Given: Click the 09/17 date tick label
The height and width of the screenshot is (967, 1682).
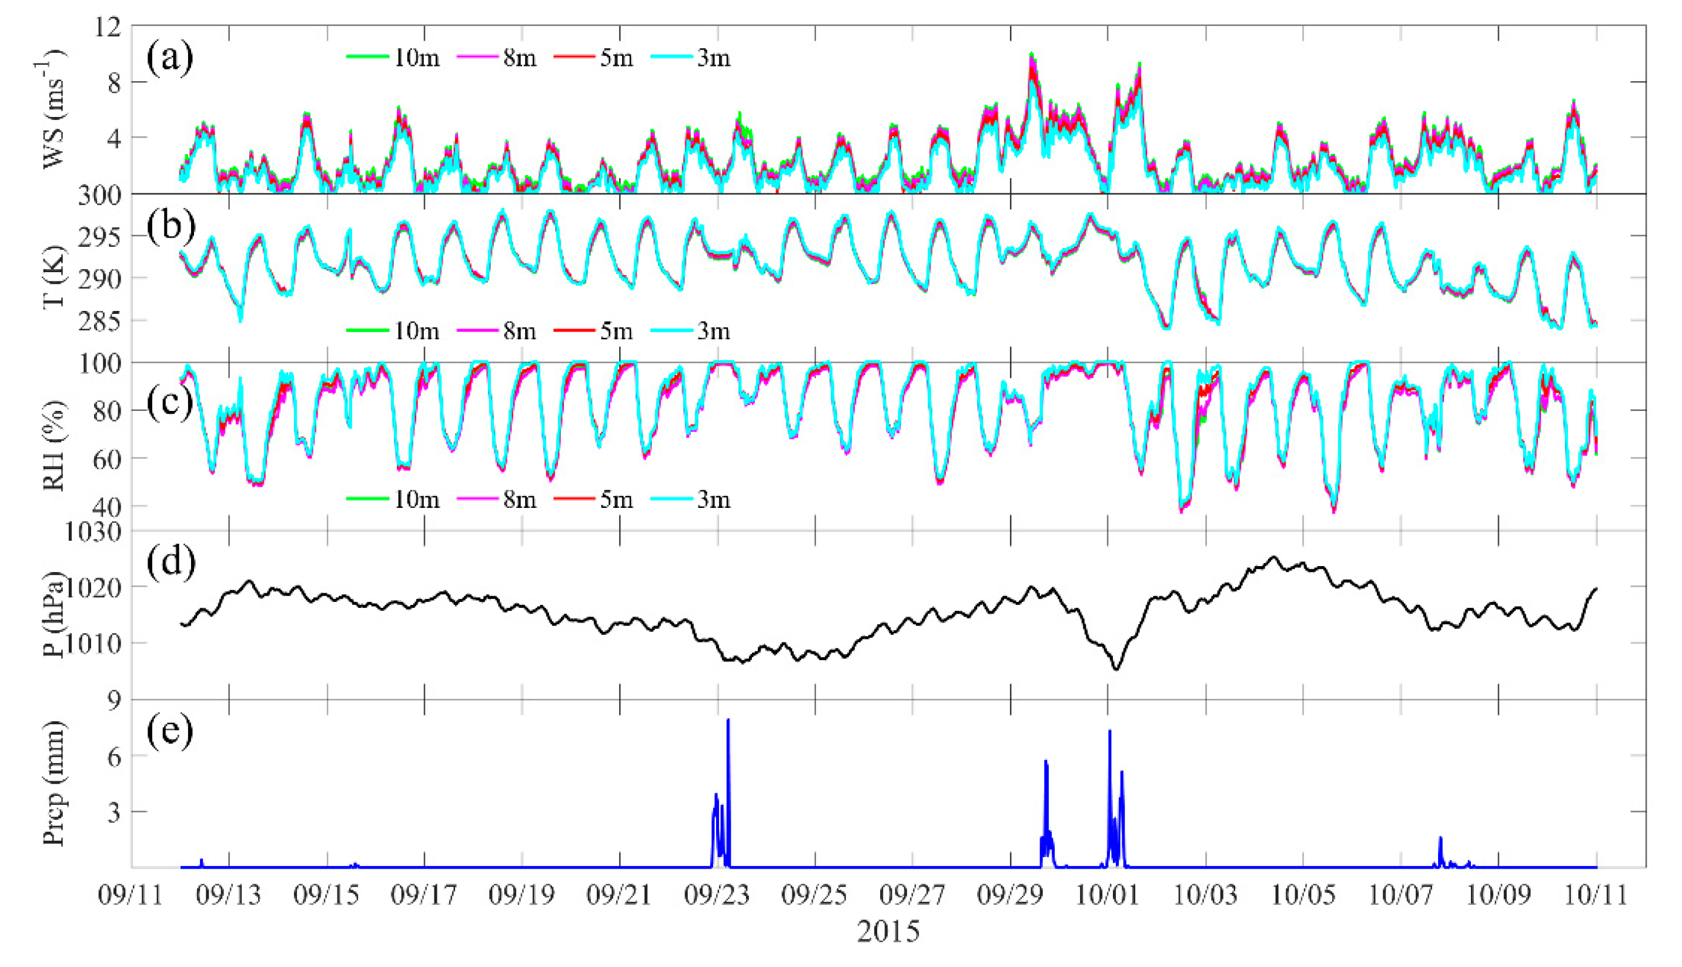Looking at the screenshot, I should coord(424,896).
